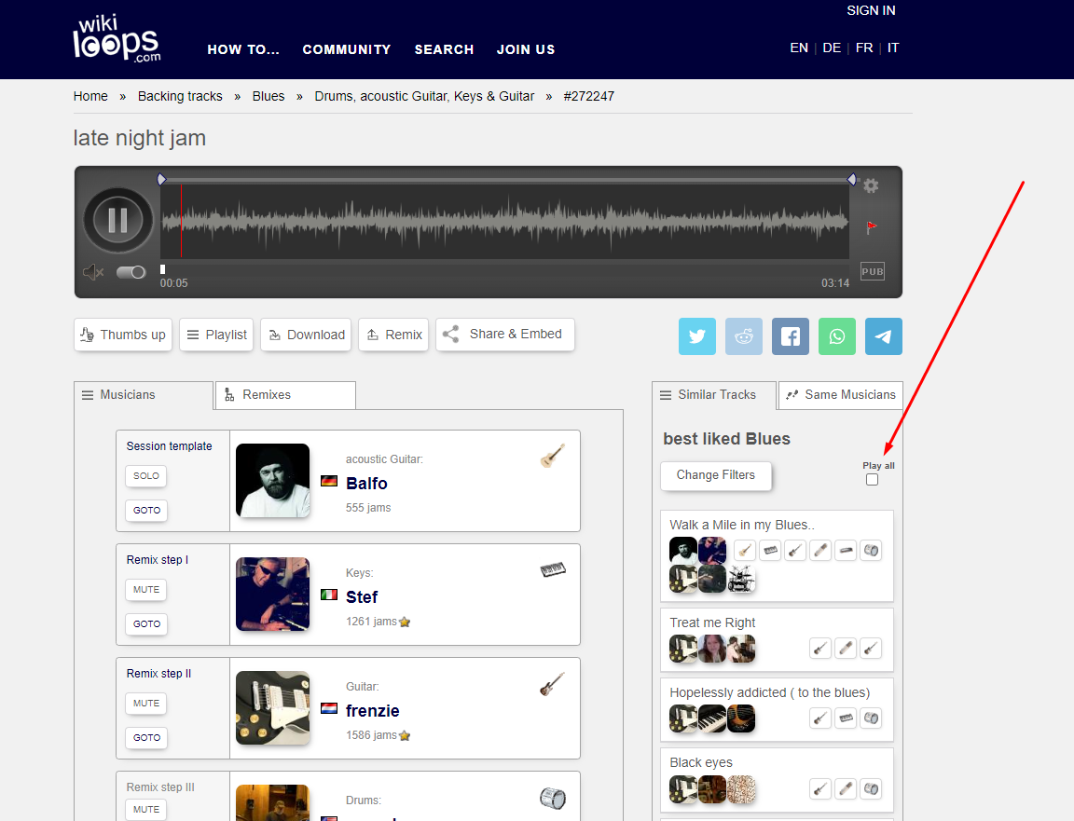Viewport: 1074px width, 821px height.
Task: Open Balfo's profile photo
Action: coord(272,481)
